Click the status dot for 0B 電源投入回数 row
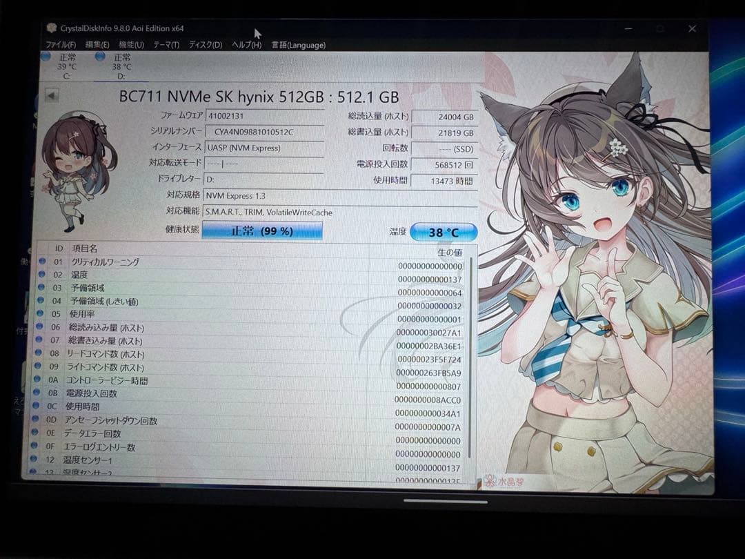Image resolution: width=745 pixels, height=559 pixels. pos(36,392)
